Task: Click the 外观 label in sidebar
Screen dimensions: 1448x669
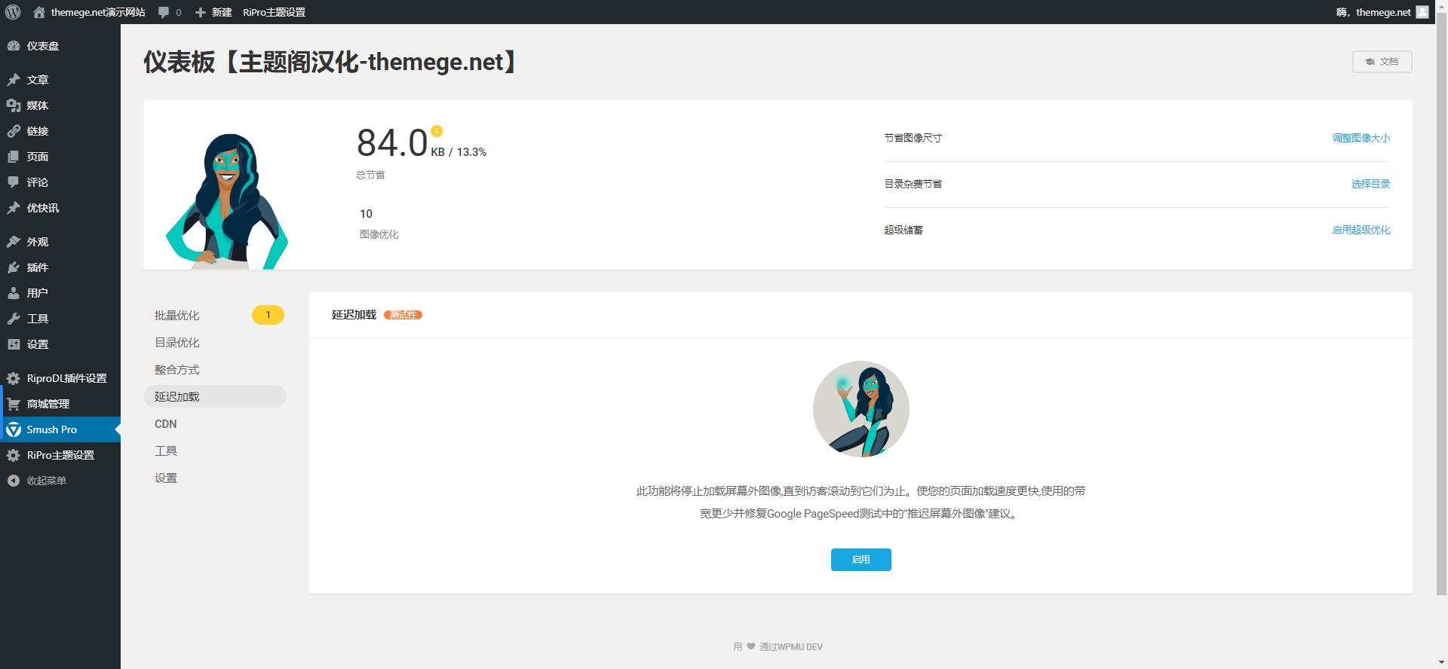Action: click(38, 242)
